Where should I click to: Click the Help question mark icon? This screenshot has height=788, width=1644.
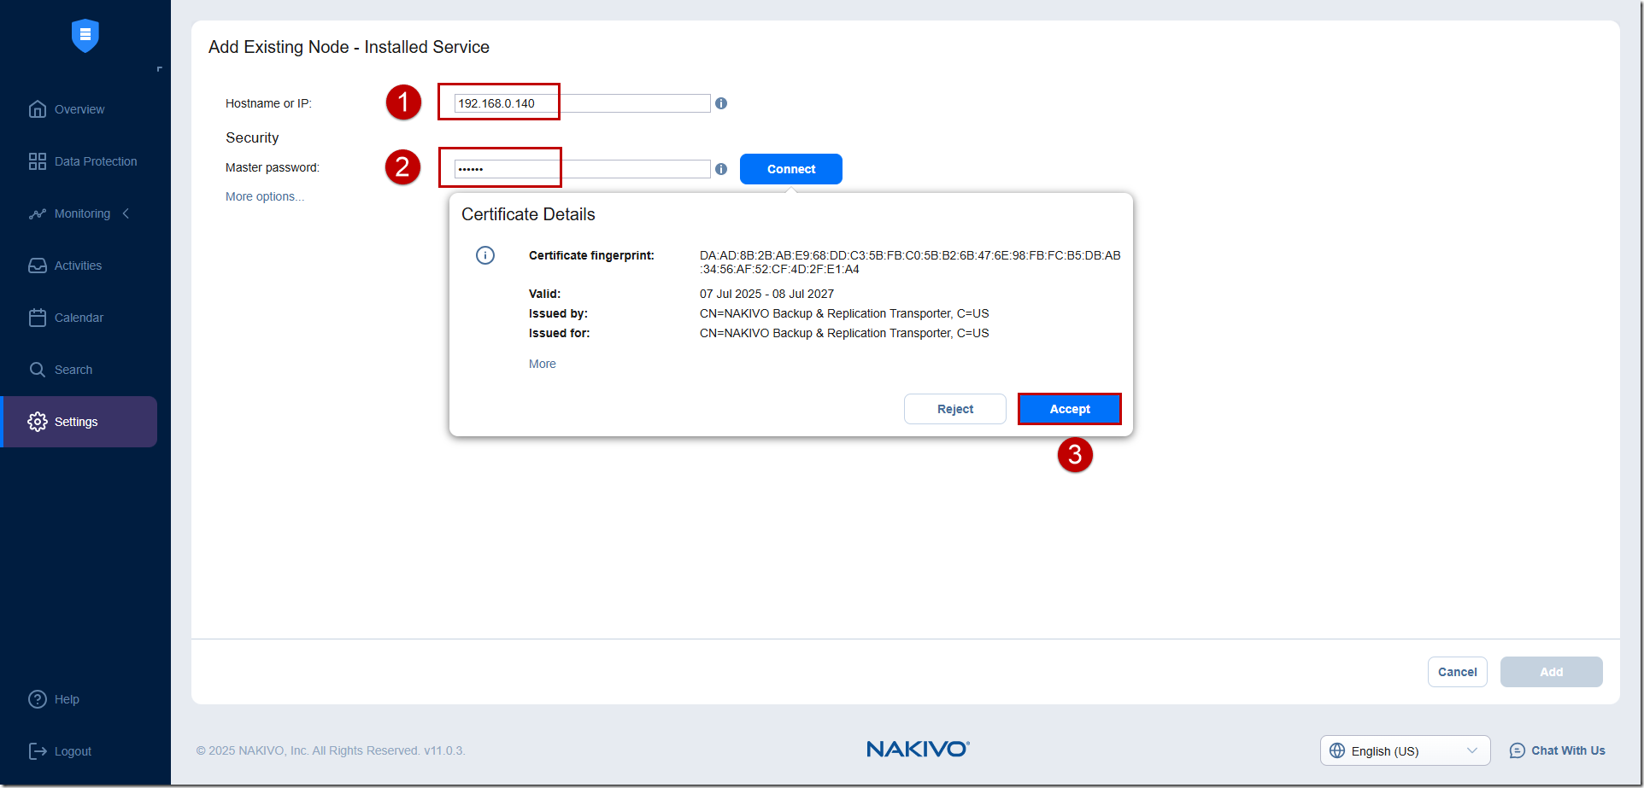(x=37, y=699)
